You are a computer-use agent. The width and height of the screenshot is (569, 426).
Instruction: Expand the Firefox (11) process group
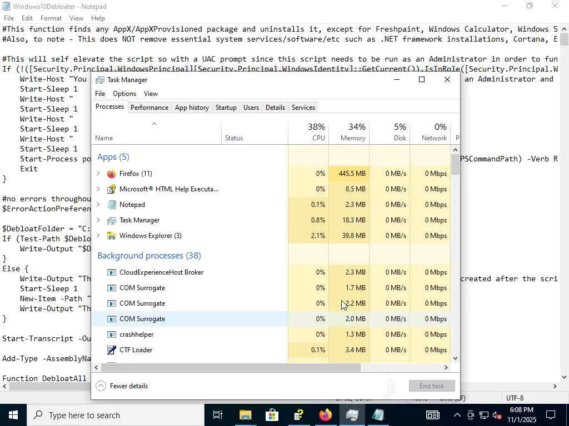click(98, 174)
